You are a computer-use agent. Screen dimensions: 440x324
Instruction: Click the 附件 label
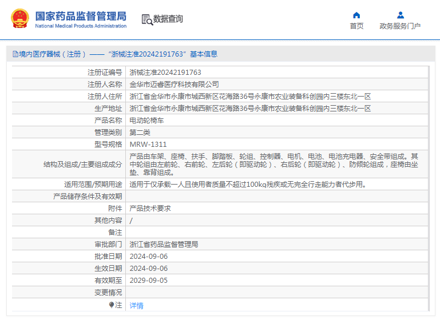coord(115,209)
